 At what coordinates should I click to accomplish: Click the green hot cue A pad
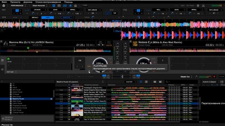[x=15, y=60]
